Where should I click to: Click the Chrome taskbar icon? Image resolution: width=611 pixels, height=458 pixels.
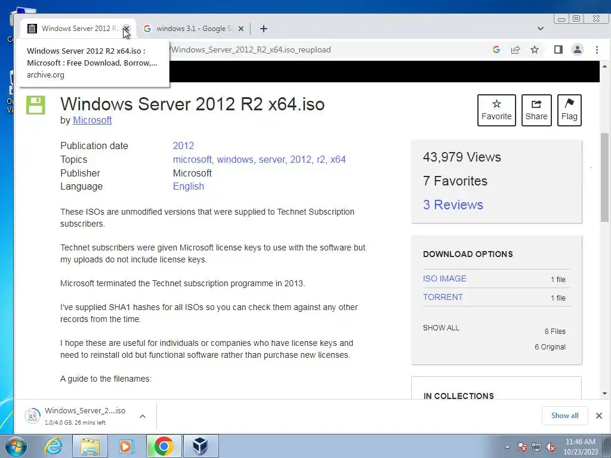[163, 446]
